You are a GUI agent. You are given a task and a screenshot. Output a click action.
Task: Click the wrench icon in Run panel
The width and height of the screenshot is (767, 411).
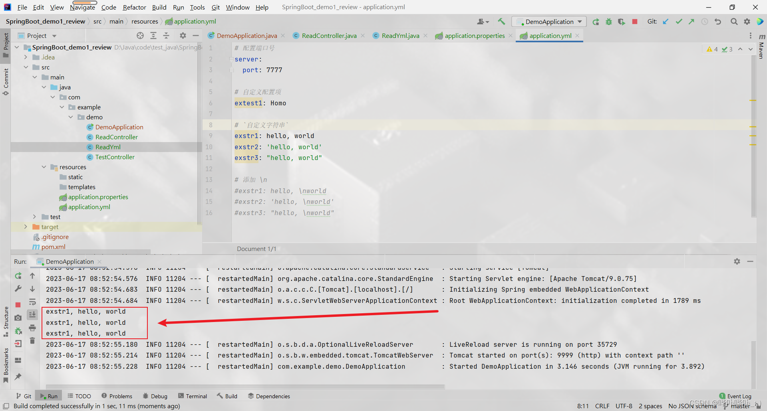pyautogui.click(x=18, y=288)
